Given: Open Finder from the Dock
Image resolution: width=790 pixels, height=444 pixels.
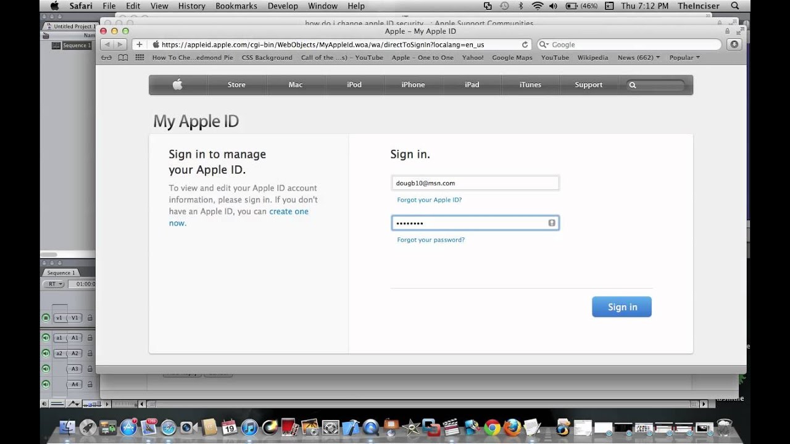Looking at the screenshot, I should (67, 427).
